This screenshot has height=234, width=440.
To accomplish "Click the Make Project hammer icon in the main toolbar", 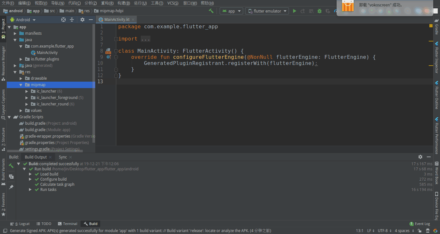I will click(211, 11).
